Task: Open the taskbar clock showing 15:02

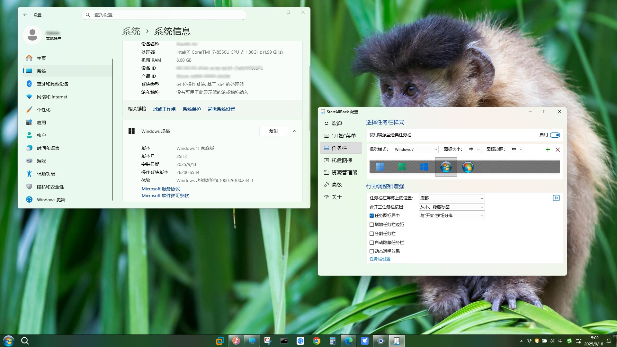Action: [x=594, y=341]
